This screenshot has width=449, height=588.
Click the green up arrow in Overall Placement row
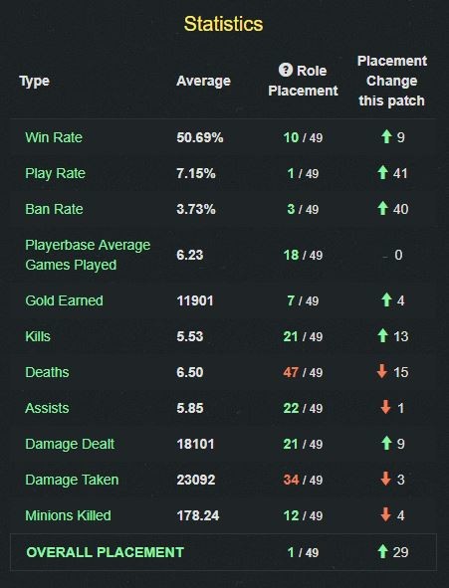click(382, 551)
